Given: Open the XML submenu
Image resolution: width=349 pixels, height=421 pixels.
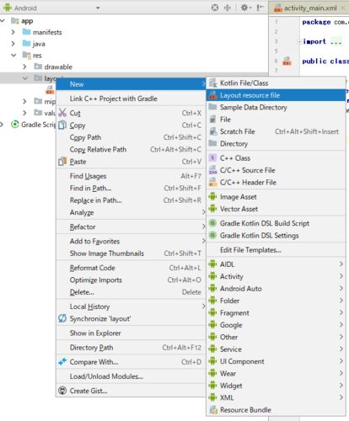Looking at the screenshot, I should pos(276,397).
